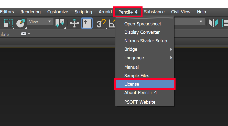The image size is (228, 126).
Task: Click the License menu item
Action: [145, 84]
